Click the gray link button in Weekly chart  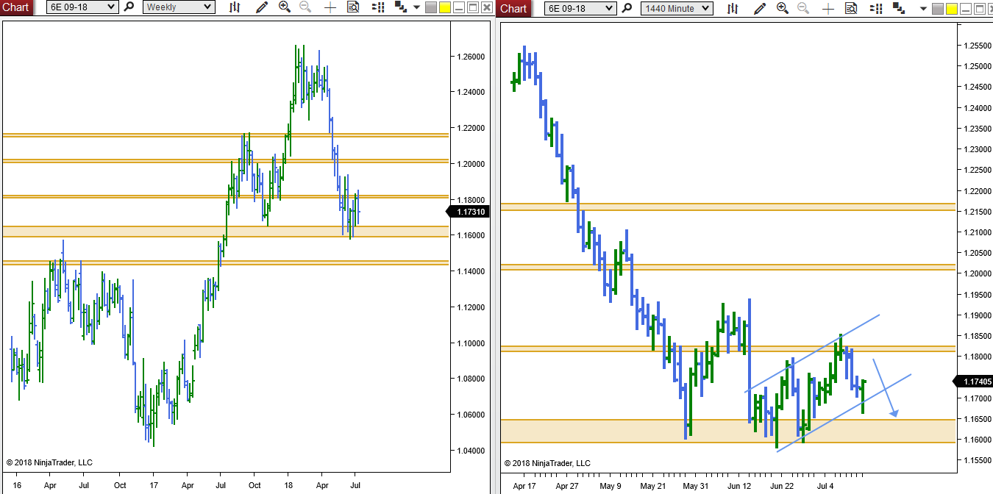[431, 7]
